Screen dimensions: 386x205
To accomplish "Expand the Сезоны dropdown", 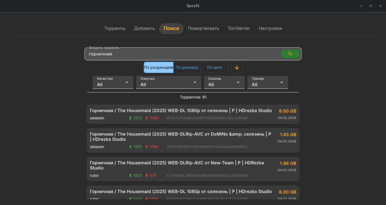I will 224,82.
